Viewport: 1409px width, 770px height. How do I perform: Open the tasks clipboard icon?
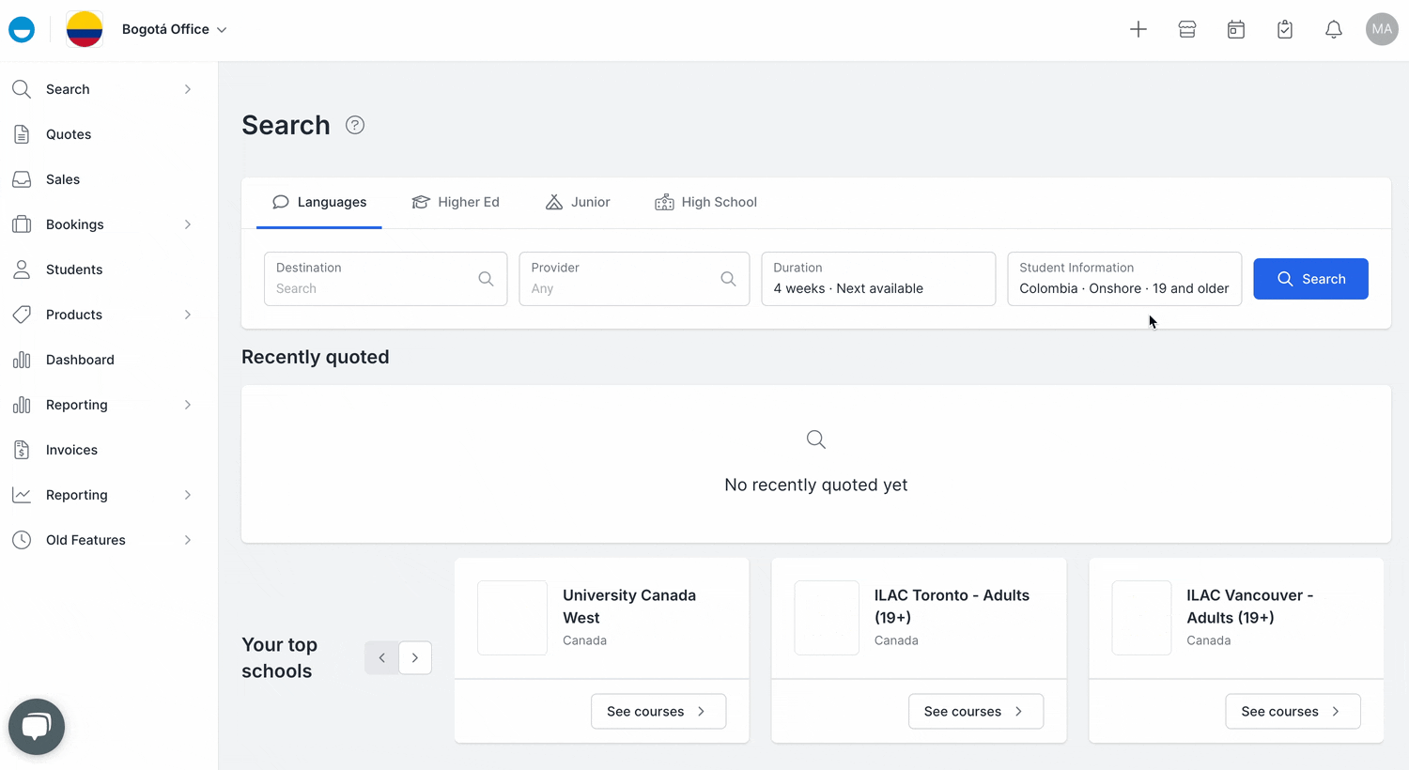(x=1284, y=29)
